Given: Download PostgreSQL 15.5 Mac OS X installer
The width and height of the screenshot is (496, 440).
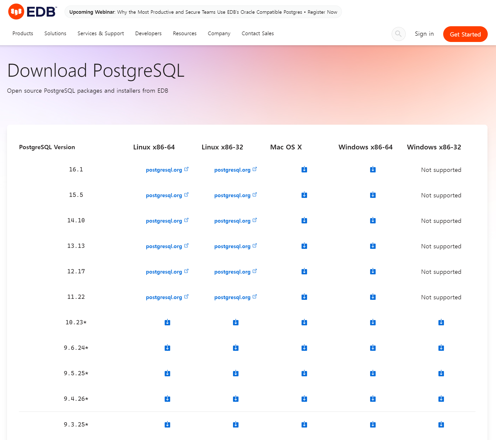Looking at the screenshot, I should tap(304, 195).
